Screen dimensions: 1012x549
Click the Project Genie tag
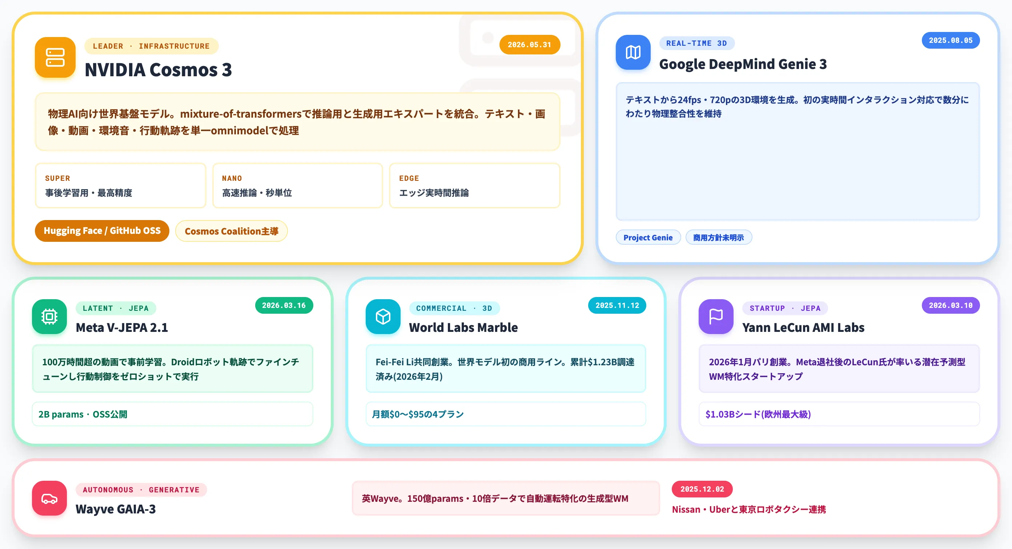click(648, 237)
